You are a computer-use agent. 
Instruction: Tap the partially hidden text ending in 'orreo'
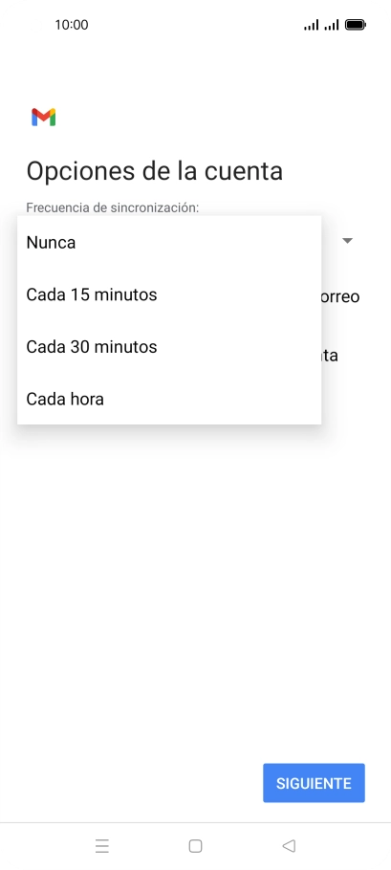coord(340,296)
